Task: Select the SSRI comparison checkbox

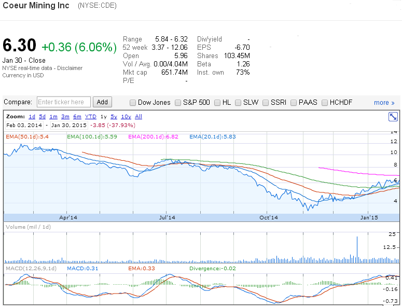Action: coord(266,103)
